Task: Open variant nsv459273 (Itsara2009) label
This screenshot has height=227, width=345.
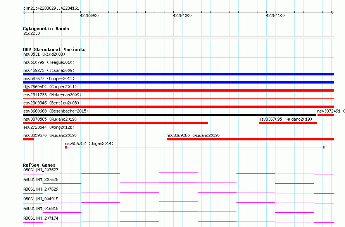Action: coord(49,70)
